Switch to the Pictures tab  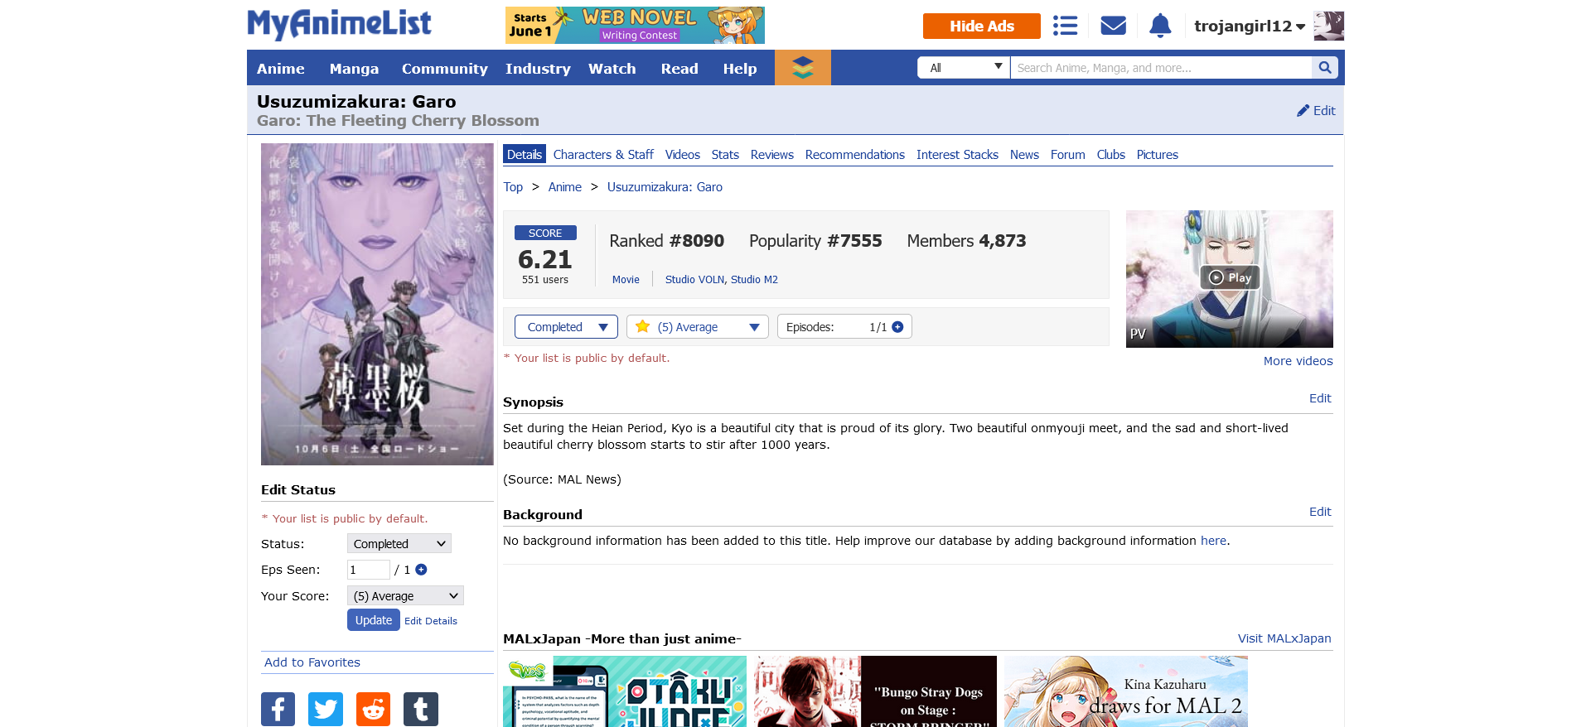point(1158,155)
